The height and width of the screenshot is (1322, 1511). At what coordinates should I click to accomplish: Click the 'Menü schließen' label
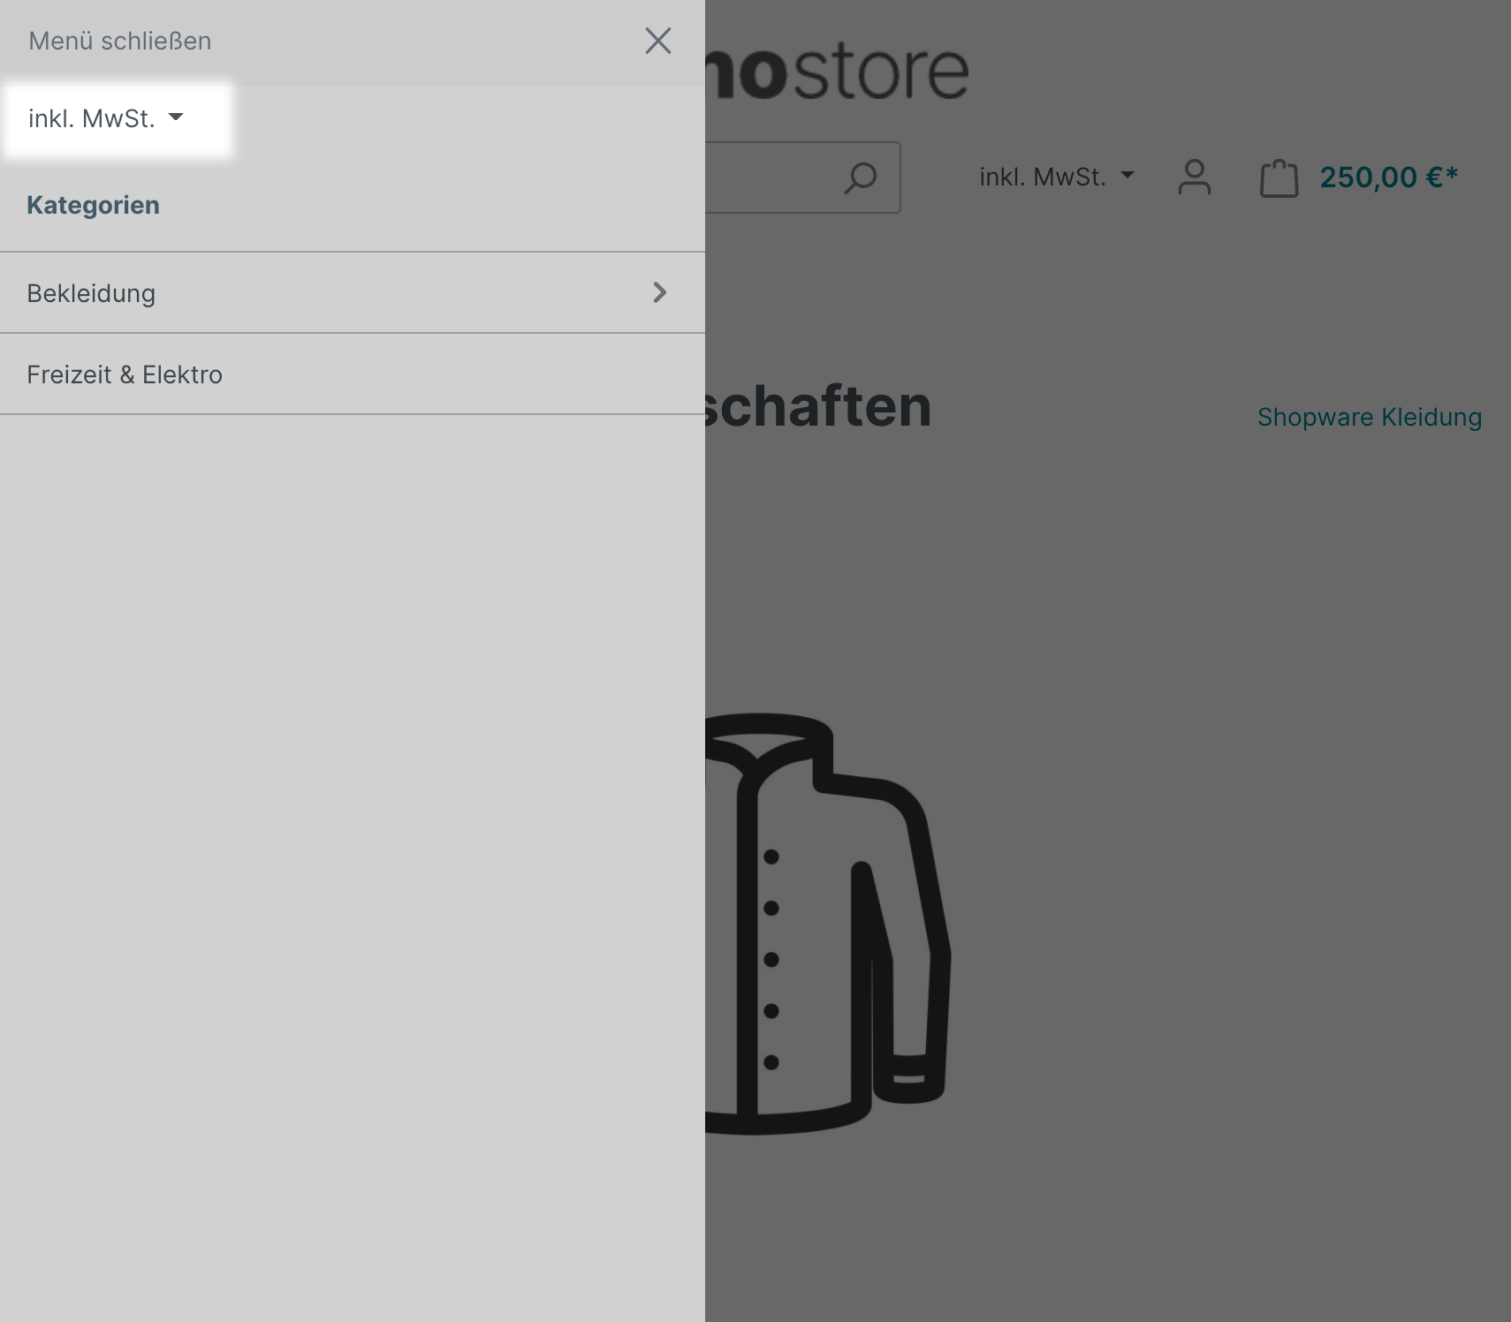coord(120,42)
